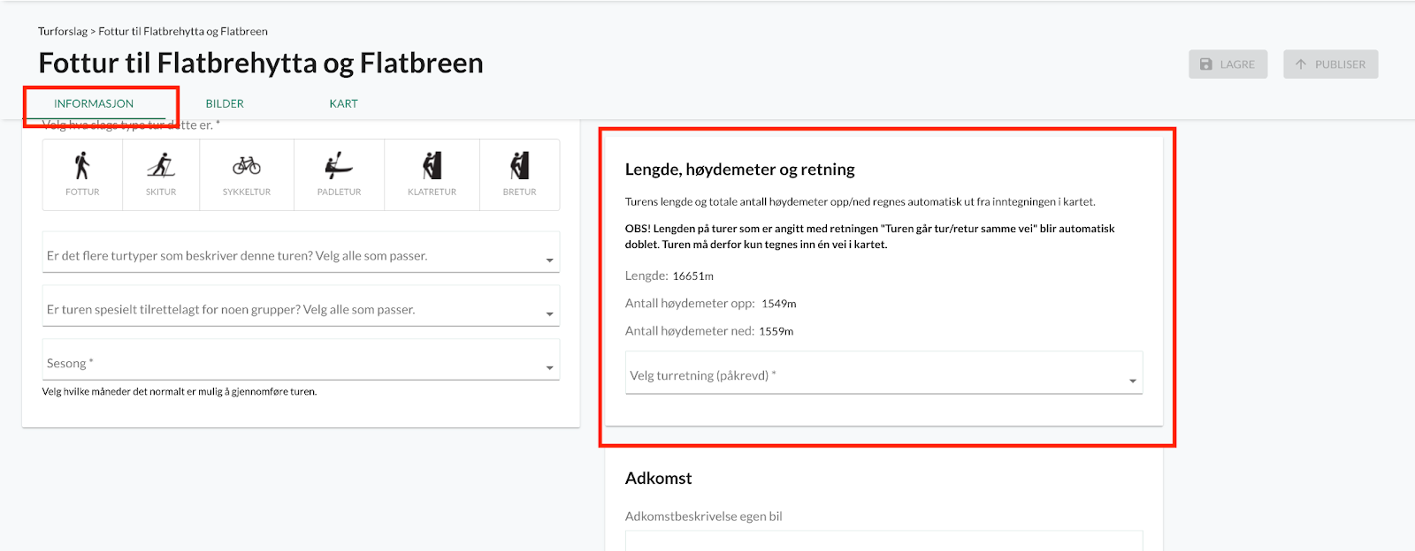This screenshot has height=551, width=1415.
Task: Open the additional tour types dropdown
Action: tap(301, 256)
